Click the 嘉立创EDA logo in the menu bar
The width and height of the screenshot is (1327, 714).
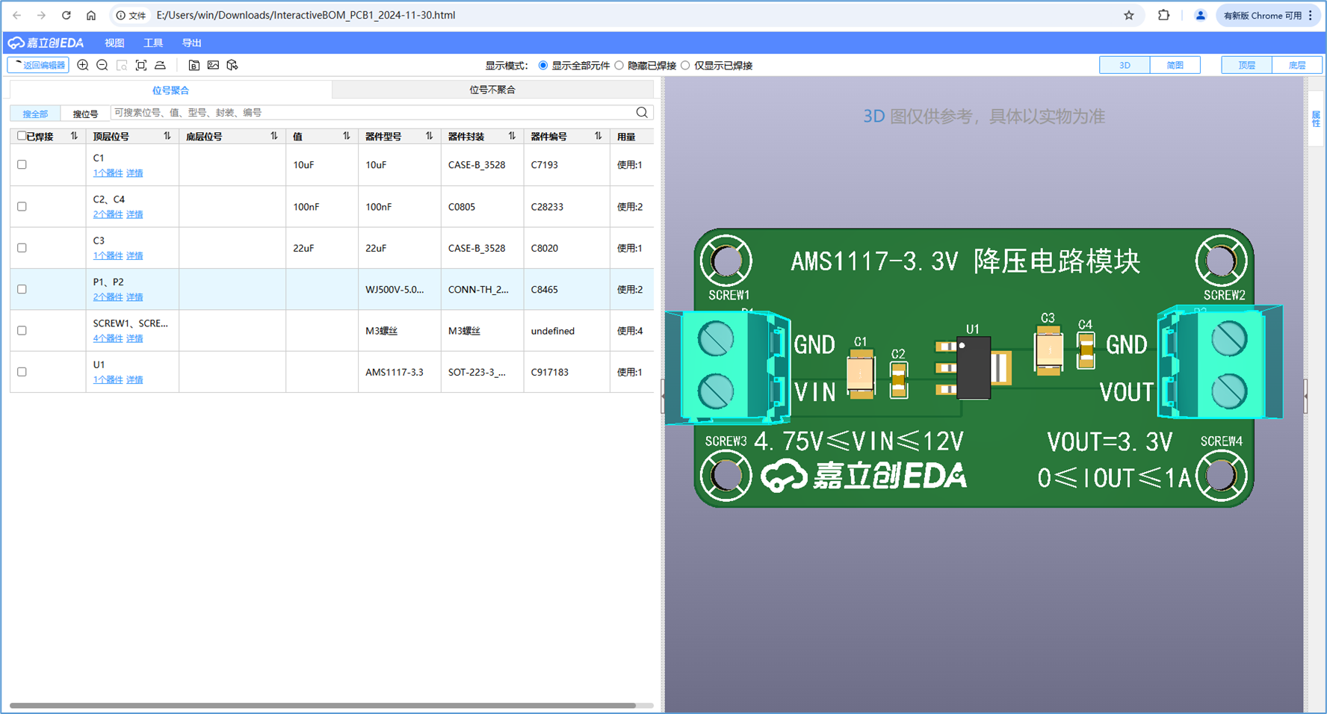coord(46,43)
